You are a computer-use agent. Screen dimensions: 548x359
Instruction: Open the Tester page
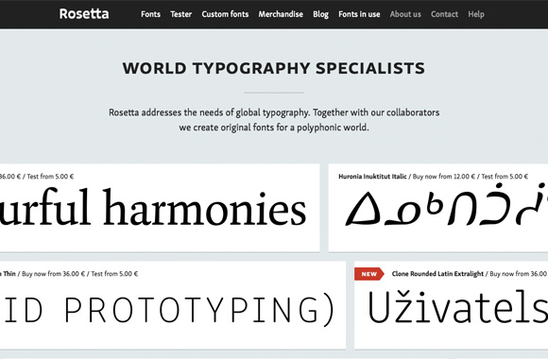181,14
